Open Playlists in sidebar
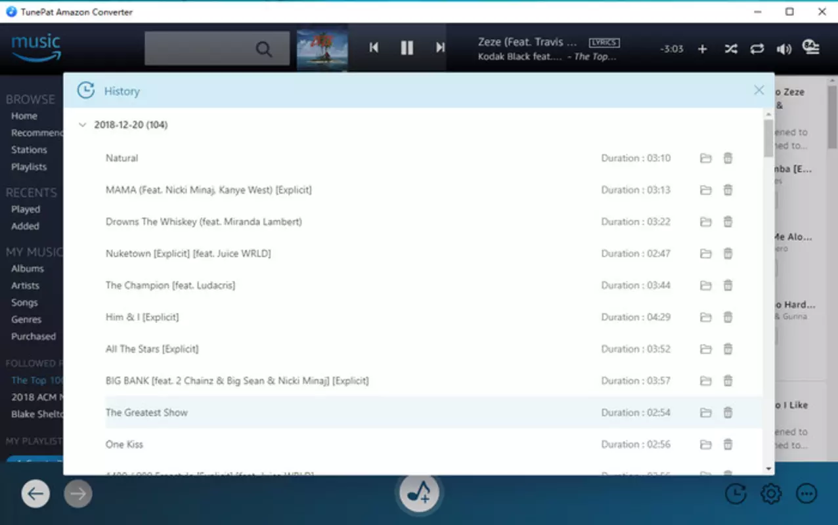Screen dimensions: 838x525 pos(29,167)
